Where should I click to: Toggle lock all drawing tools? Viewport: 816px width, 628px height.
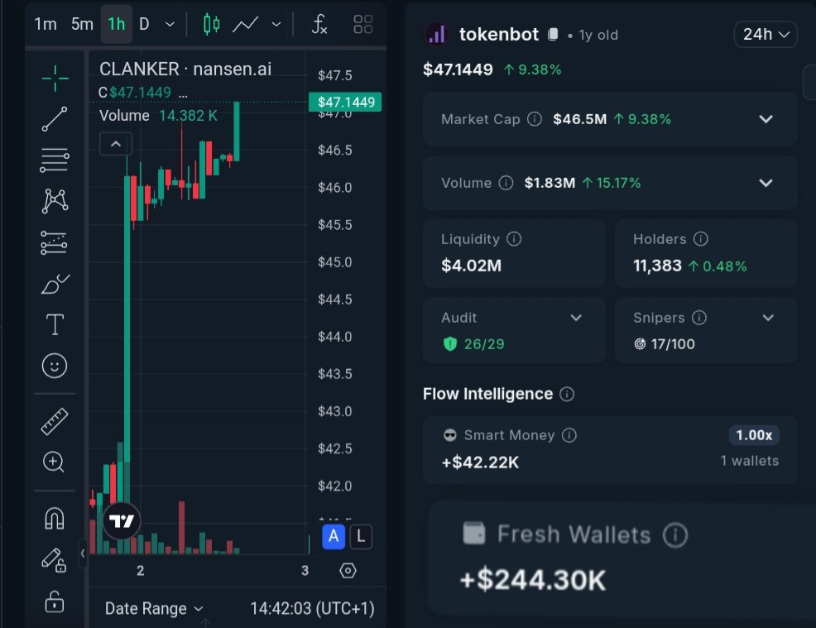[55, 602]
